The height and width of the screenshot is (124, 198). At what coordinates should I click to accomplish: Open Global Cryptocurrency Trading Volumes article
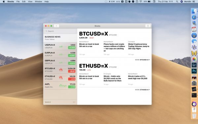point(139,46)
